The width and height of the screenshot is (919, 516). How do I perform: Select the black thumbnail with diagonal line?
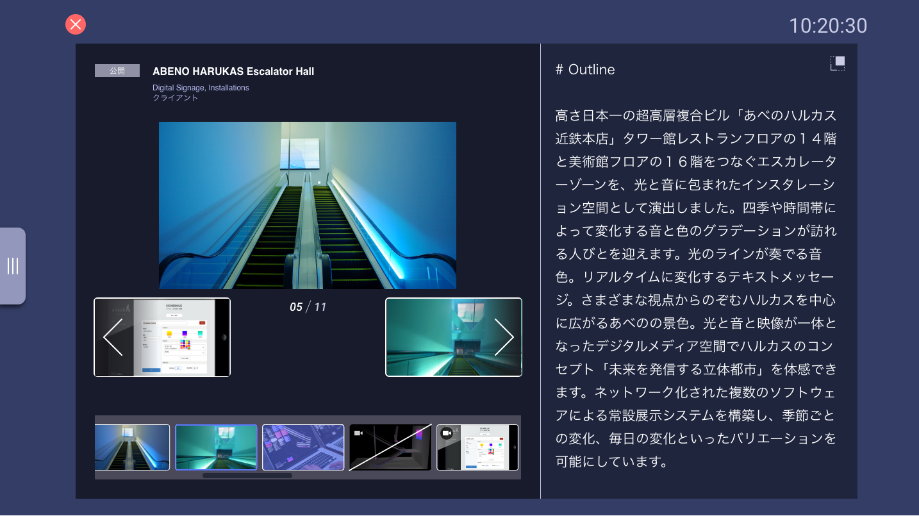(x=390, y=447)
